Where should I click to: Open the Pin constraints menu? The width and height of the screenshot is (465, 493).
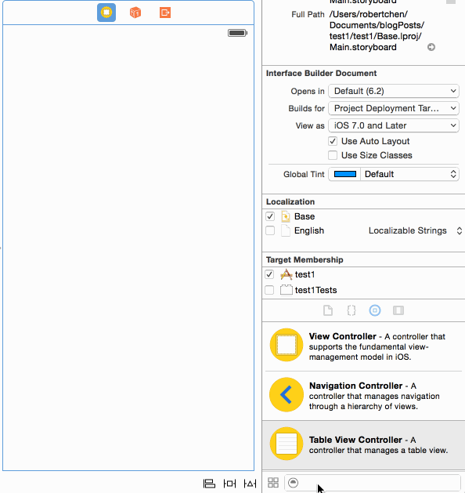pos(229,484)
